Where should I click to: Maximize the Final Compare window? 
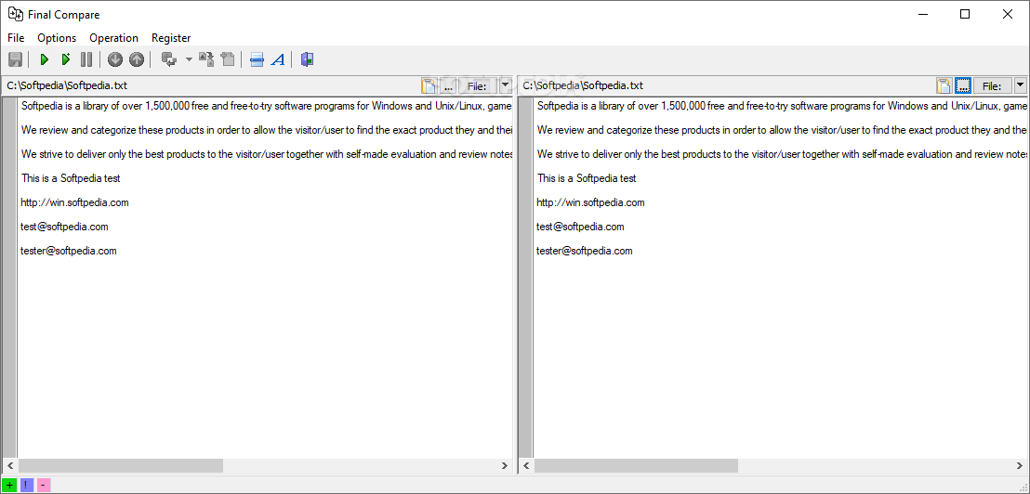pyautogui.click(x=964, y=14)
